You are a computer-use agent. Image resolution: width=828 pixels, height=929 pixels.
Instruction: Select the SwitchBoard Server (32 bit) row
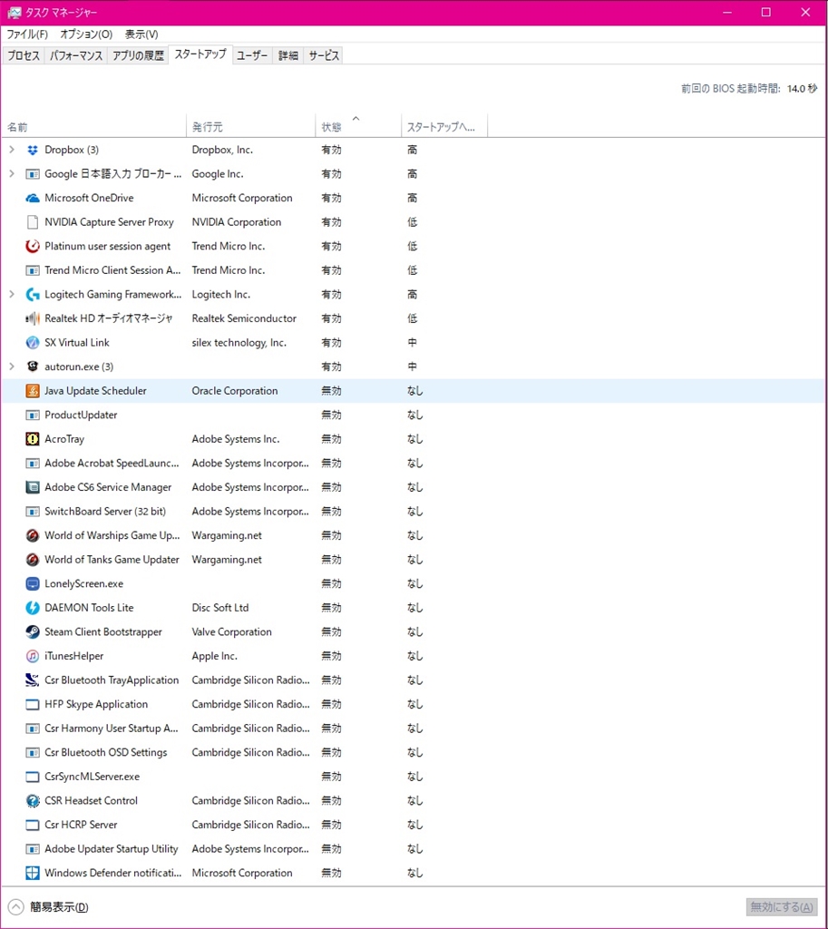pos(414,512)
